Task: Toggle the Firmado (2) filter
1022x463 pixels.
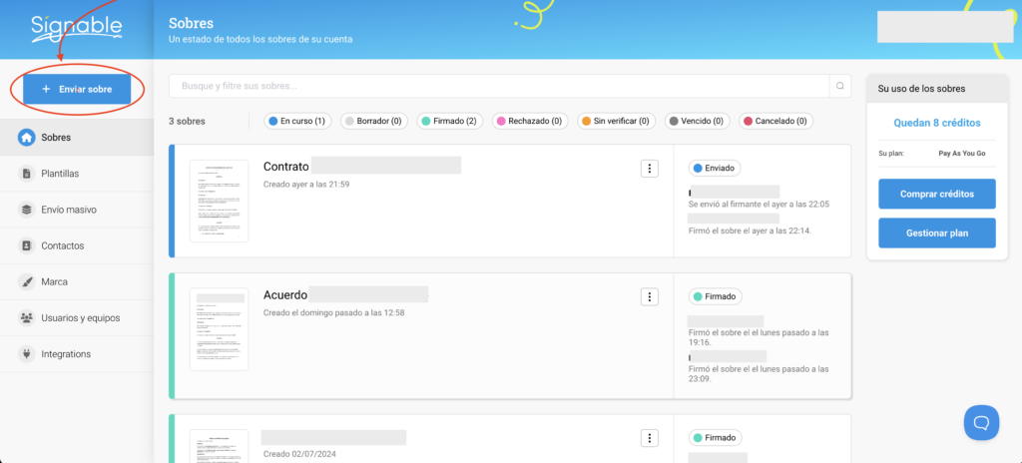Action: (x=450, y=122)
